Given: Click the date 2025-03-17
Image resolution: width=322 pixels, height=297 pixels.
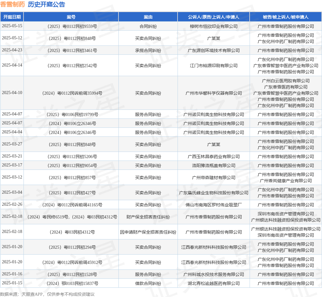Looking at the screenshot, I should [12, 165].
